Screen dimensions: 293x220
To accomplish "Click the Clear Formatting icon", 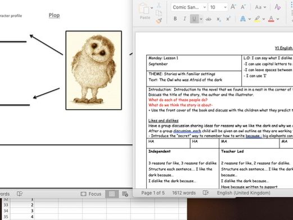I will [278, 7].
